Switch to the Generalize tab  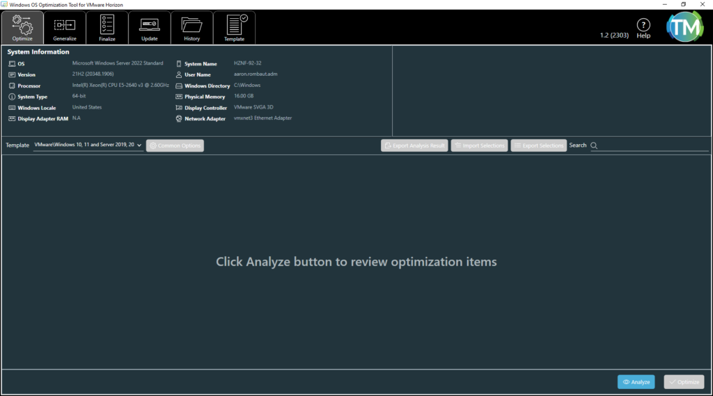click(x=65, y=28)
